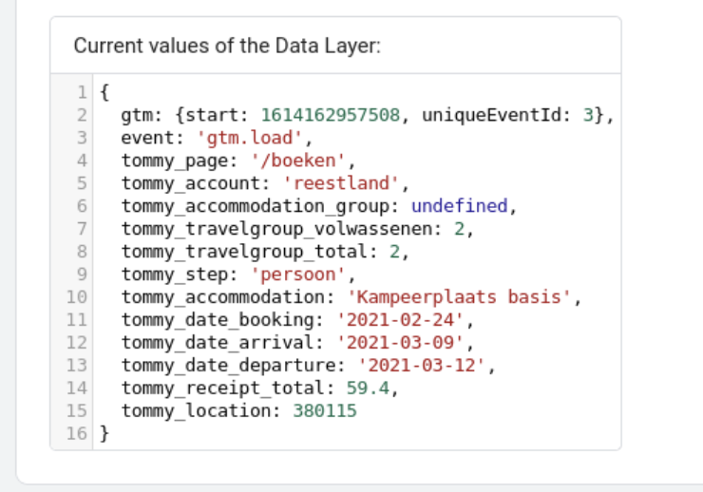Click the tommy_travelgroup_volwassenen key
The height and width of the screenshot is (492, 703).
tap(275, 229)
